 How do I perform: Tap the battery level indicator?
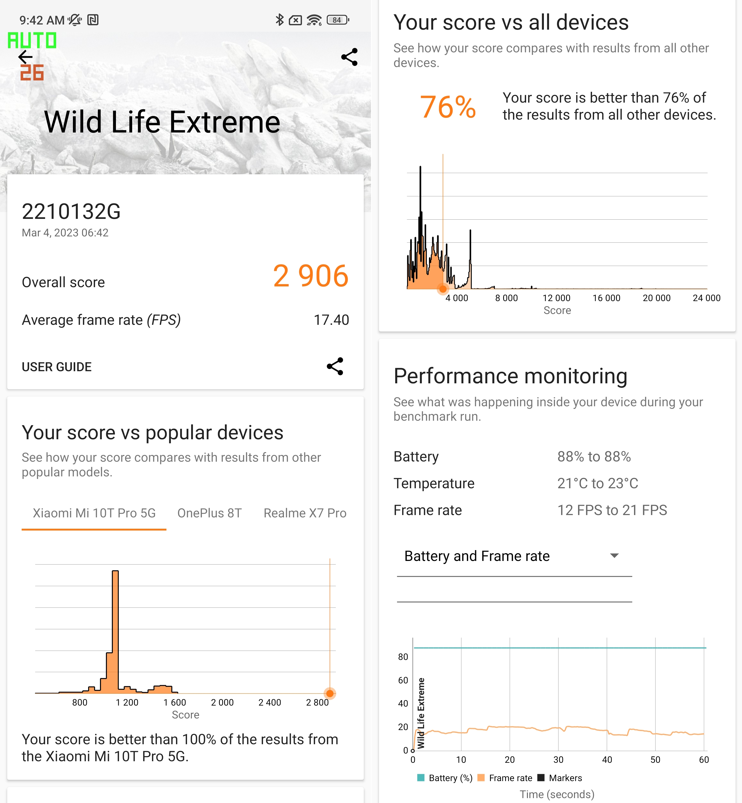click(338, 20)
